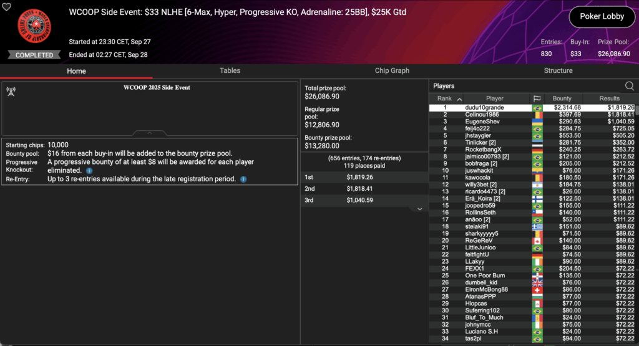
Task: Click the broadcast antenna icon
Action: click(11, 91)
